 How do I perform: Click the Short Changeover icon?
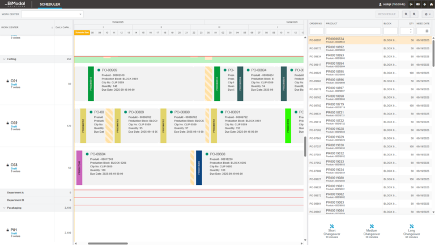(x=332, y=226)
